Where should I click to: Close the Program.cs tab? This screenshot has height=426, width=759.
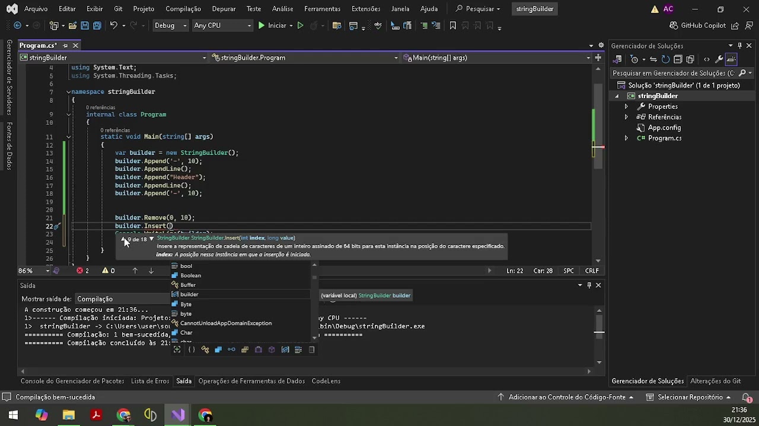tap(75, 46)
